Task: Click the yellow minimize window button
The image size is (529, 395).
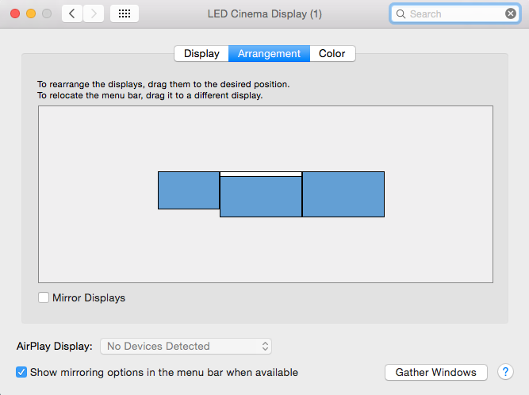Action: tap(31, 13)
